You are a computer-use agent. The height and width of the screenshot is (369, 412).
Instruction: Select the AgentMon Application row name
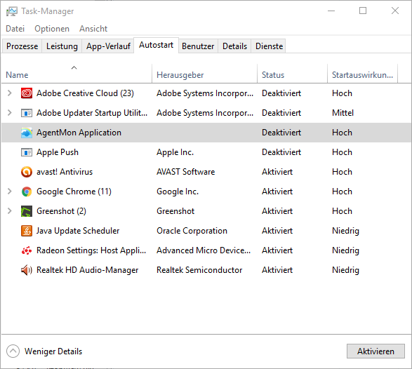tap(79, 133)
